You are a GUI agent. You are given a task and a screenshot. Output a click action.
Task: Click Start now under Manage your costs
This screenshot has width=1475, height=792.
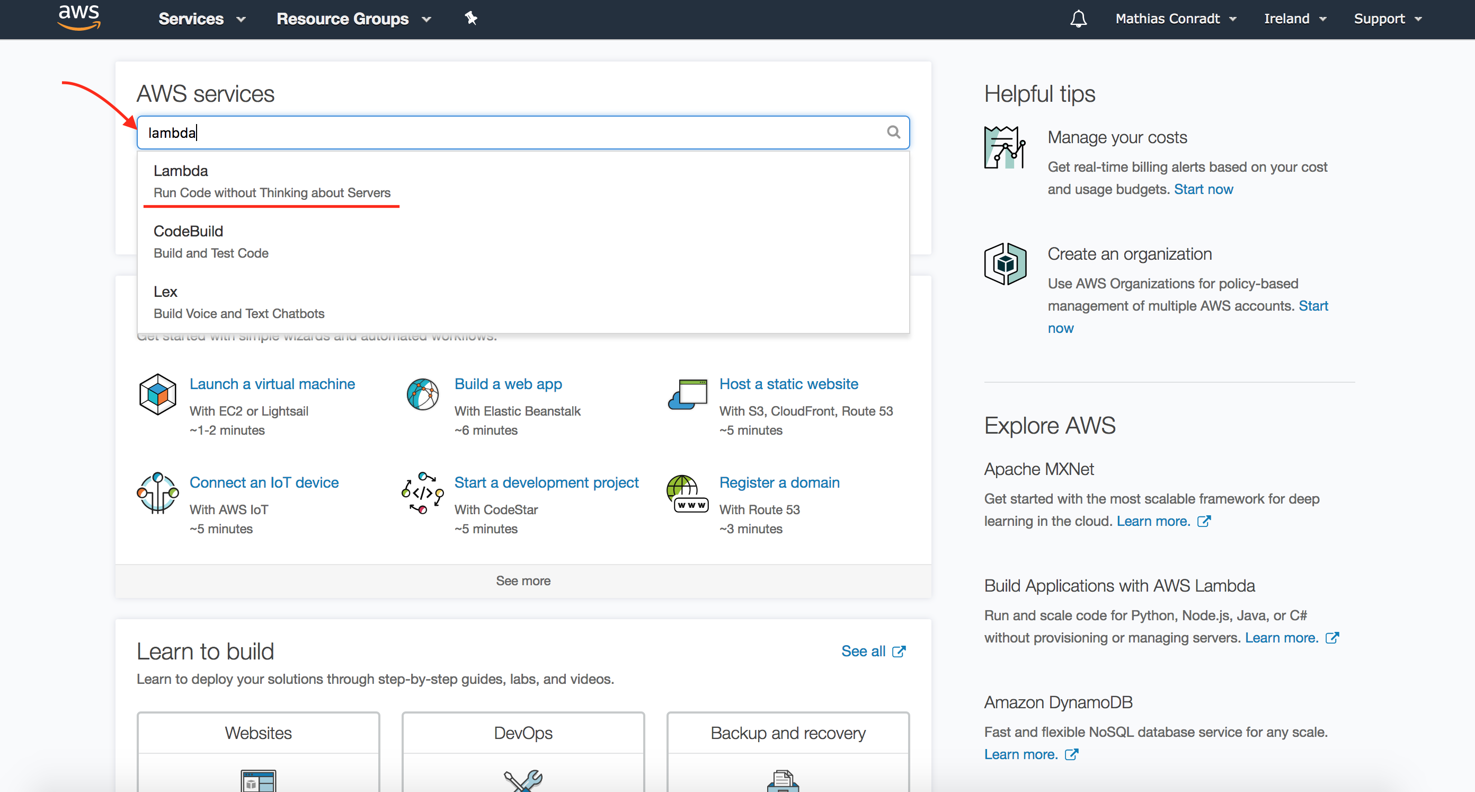click(x=1203, y=190)
